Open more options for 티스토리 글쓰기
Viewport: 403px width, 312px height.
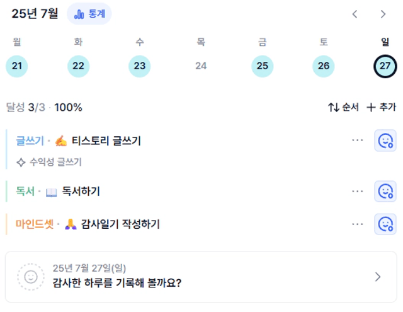click(x=357, y=141)
